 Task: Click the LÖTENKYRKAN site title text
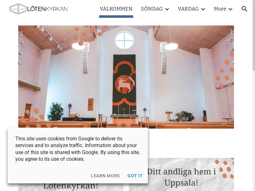47,9
